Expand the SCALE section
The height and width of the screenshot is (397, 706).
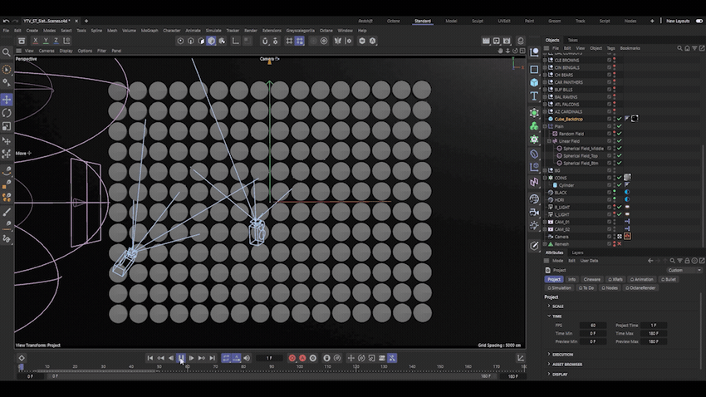[549, 306]
